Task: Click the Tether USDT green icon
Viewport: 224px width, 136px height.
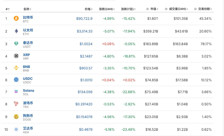Action: coord(16,44)
